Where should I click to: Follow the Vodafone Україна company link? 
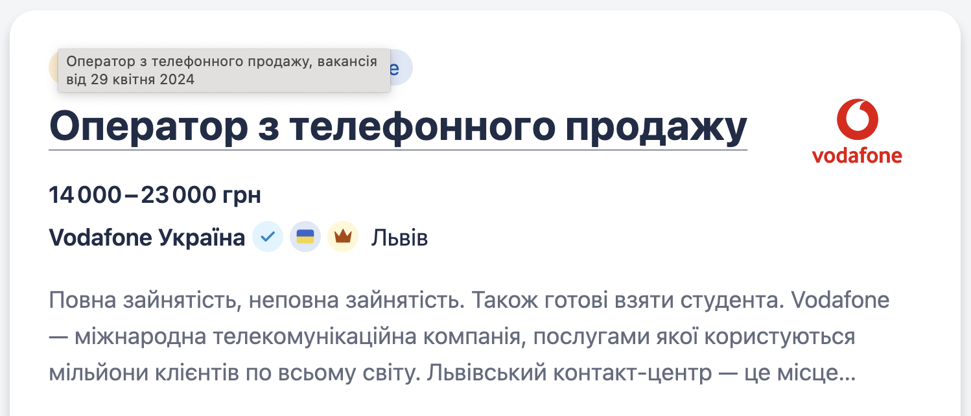tap(146, 237)
